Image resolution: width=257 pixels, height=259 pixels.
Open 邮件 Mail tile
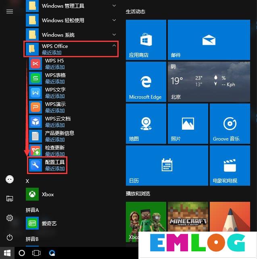209,40
